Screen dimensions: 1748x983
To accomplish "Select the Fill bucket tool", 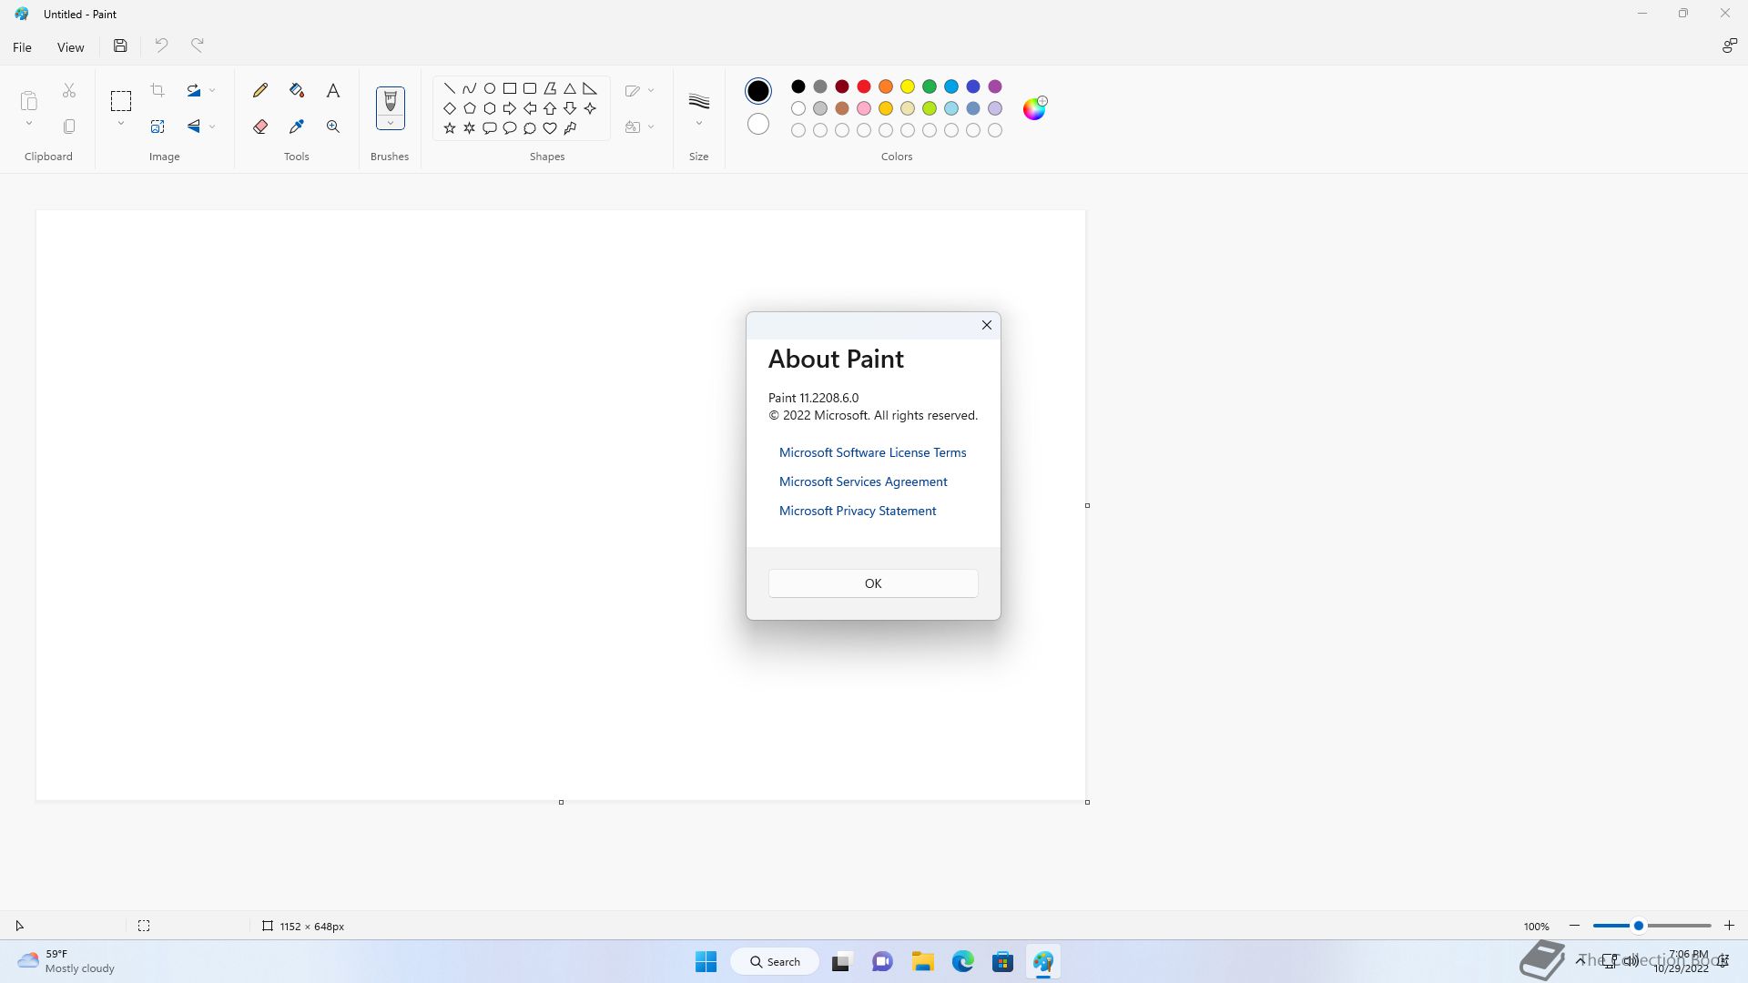I will [x=297, y=90].
